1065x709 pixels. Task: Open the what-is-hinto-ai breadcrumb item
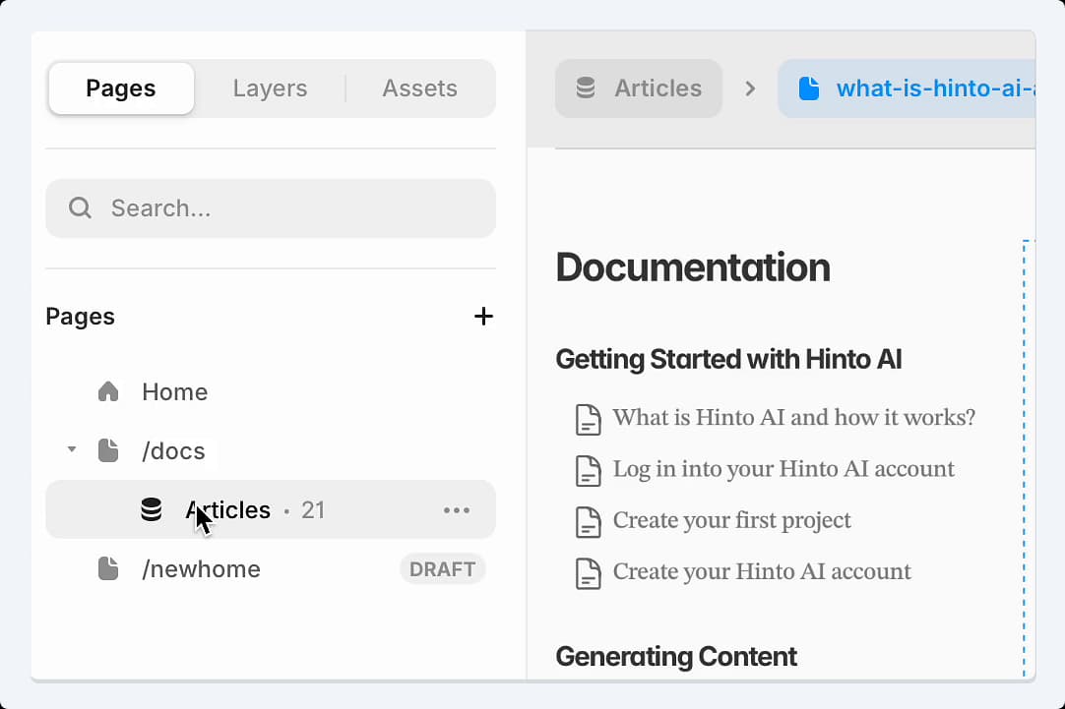click(907, 89)
